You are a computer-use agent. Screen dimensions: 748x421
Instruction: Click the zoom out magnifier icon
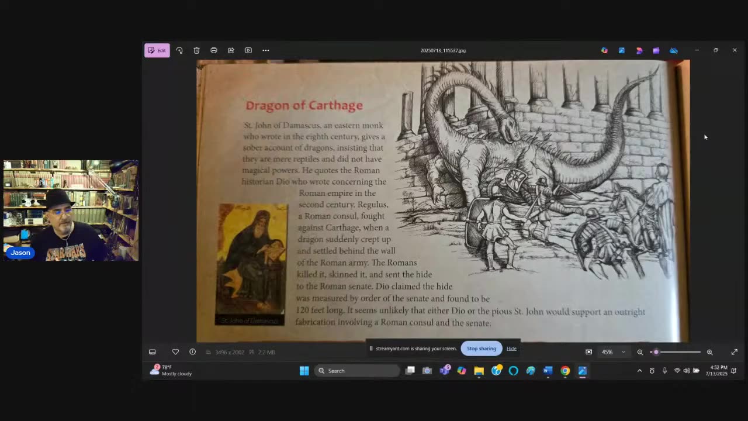[x=640, y=352]
